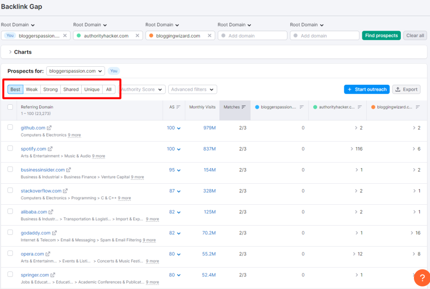
Task: Open the Advanced filters dropdown
Action: tap(193, 90)
